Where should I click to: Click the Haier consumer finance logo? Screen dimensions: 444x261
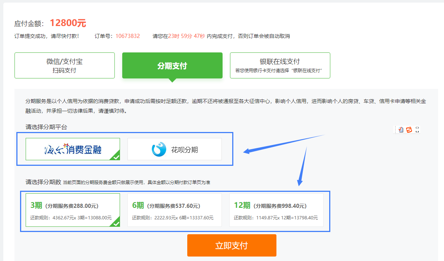(x=72, y=149)
